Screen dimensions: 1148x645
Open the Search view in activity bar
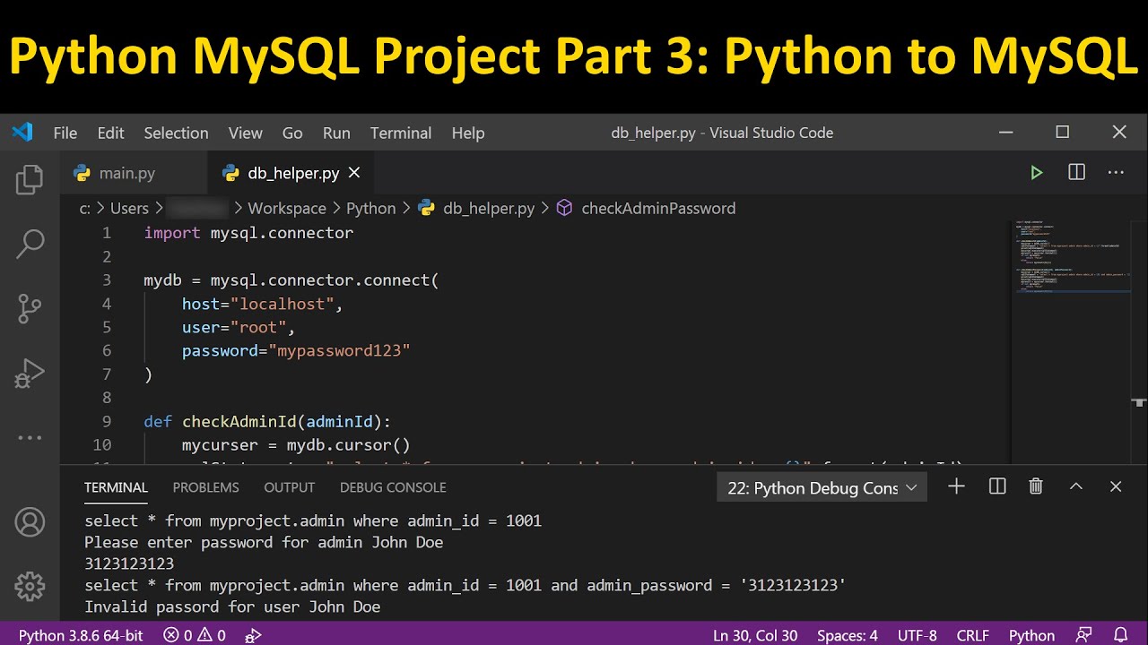click(30, 244)
